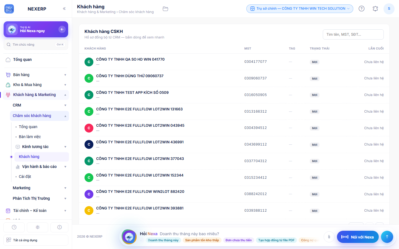Send the question with the up-arrow button
399x249 pixels.
pos(387,237)
